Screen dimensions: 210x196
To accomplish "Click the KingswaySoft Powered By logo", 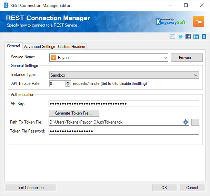I will pos(170,21).
